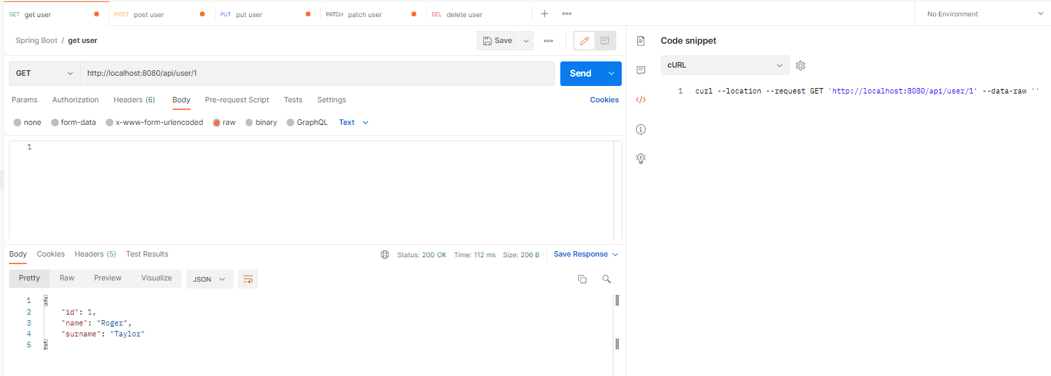This screenshot has width=1051, height=376.
Task: Switch to the post user tab
Action: tap(162, 14)
